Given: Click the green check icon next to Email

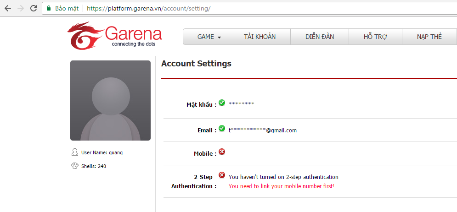Looking at the screenshot, I should click(222, 128).
